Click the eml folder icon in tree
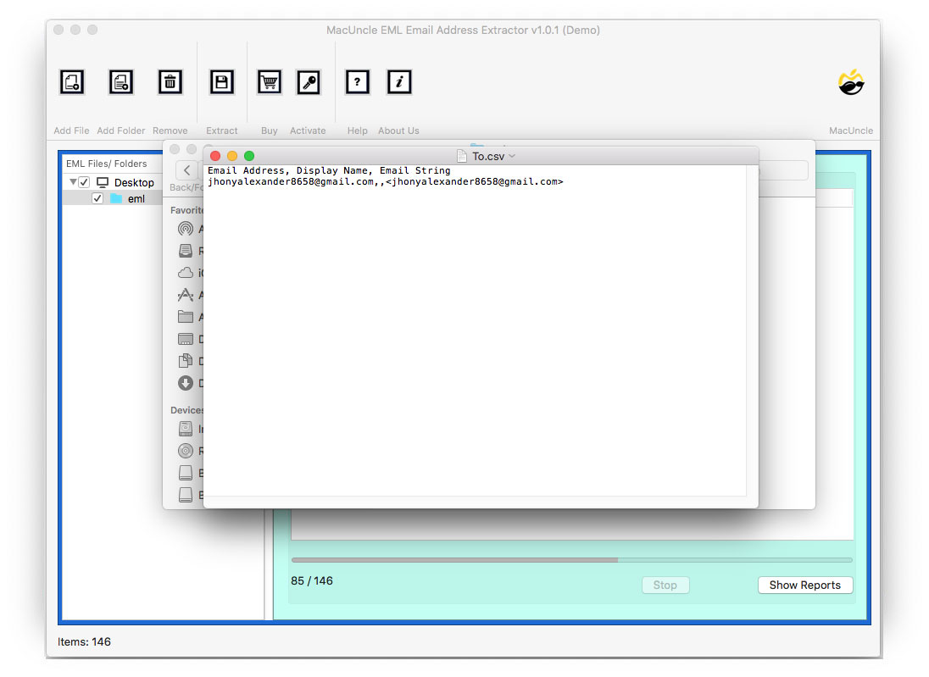929x677 pixels. (x=116, y=198)
